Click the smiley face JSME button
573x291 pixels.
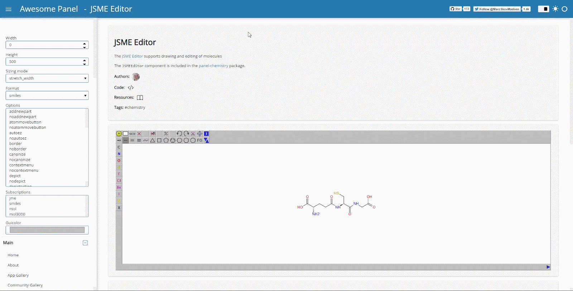[119, 134]
